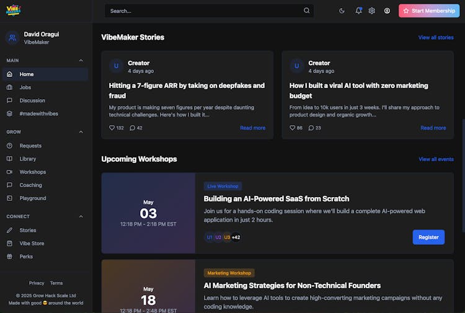Open #madewithvibes menu item

pyautogui.click(x=45, y=113)
